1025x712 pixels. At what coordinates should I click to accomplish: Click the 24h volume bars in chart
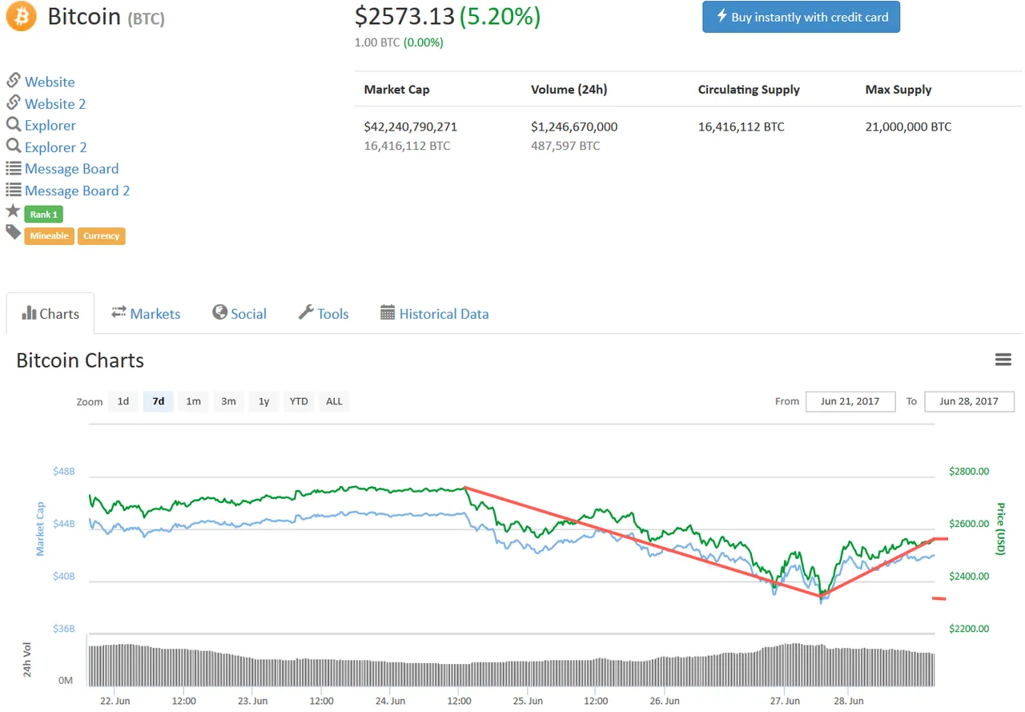[511, 665]
